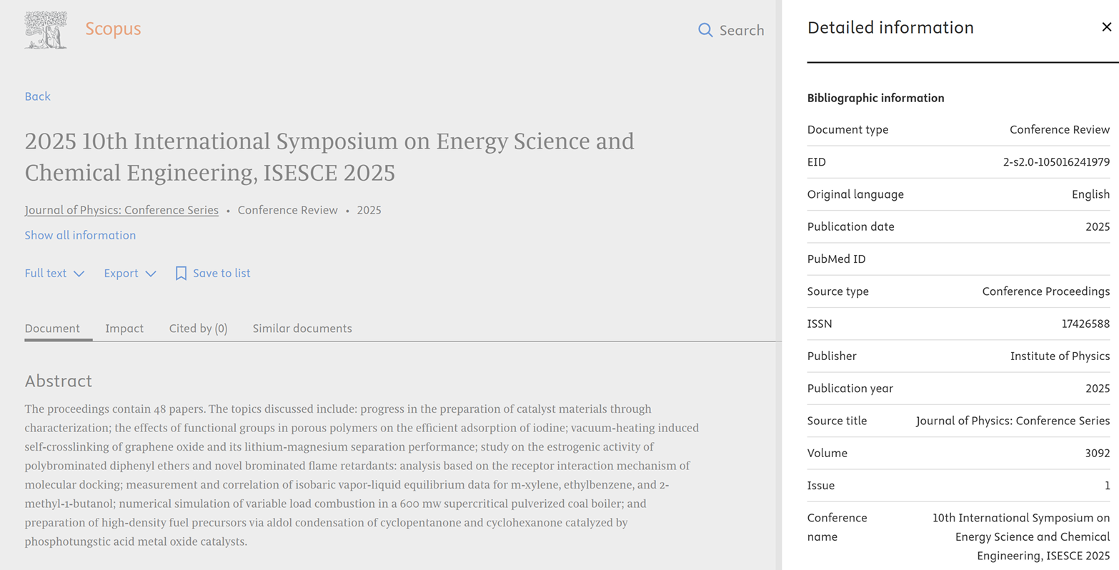The height and width of the screenshot is (570, 1119).
Task: Select the Document tab
Action: pos(52,329)
